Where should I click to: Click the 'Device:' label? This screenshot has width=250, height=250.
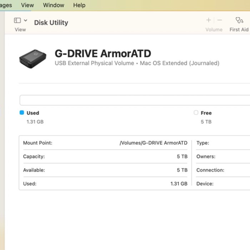pyautogui.click(x=205, y=184)
